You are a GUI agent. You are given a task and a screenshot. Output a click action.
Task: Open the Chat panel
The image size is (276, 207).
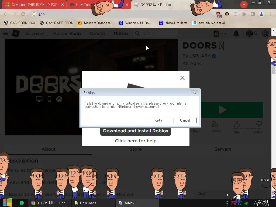coord(202,194)
